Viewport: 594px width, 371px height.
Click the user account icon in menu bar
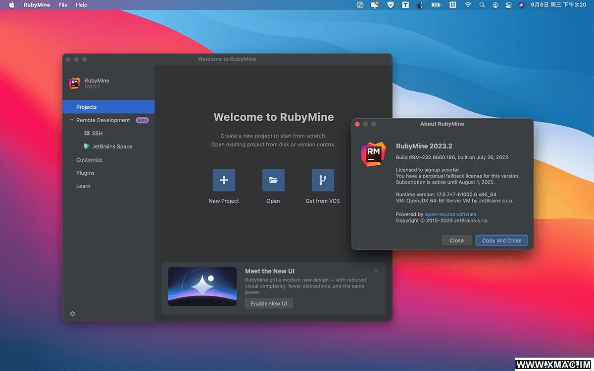pyautogui.click(x=495, y=5)
